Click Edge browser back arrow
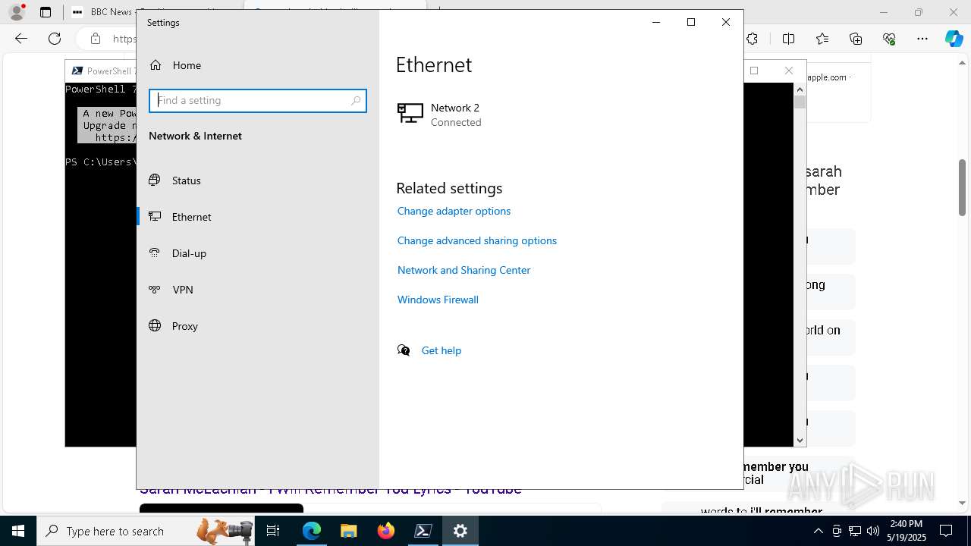The image size is (971, 546). point(21,39)
